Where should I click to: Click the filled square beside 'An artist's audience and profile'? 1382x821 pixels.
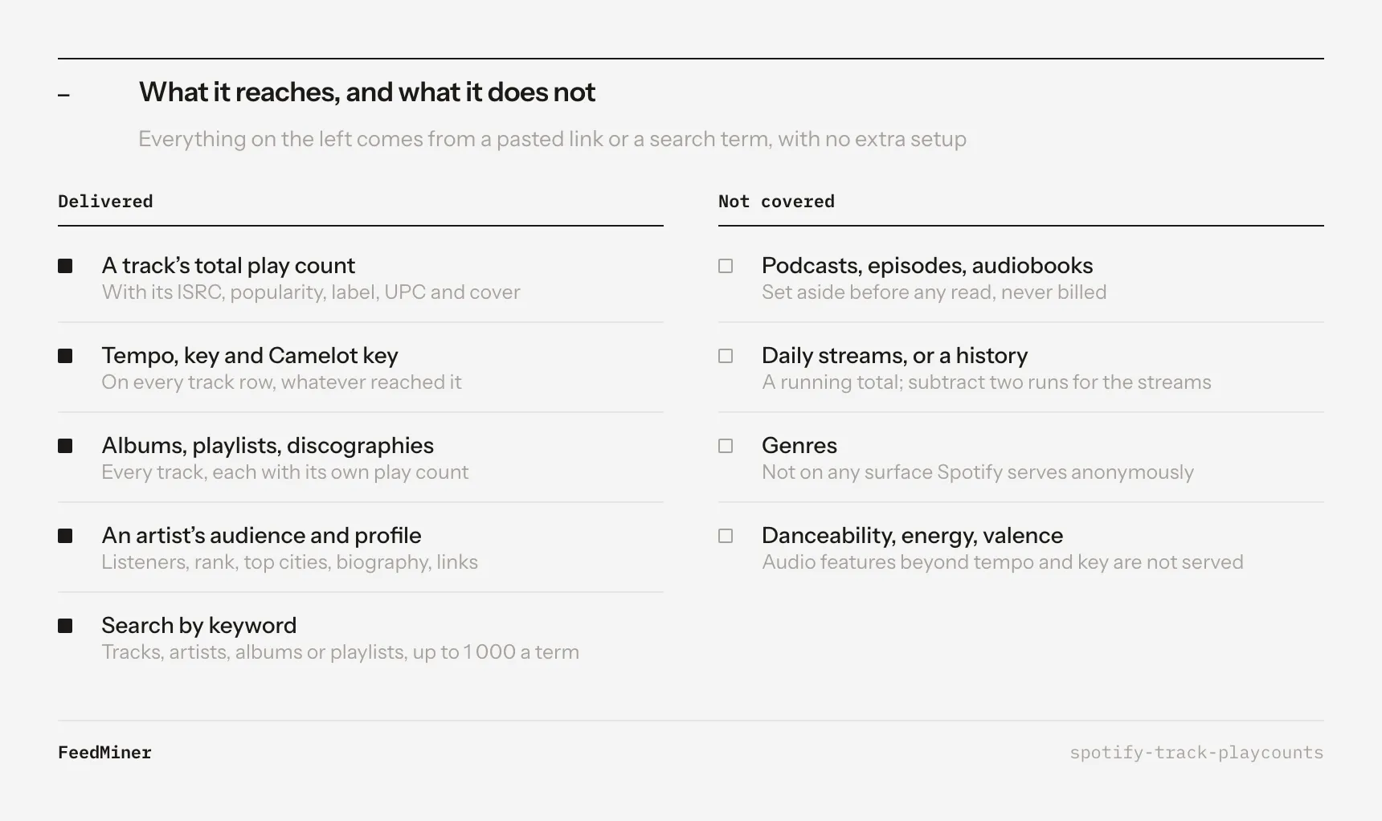tap(65, 536)
